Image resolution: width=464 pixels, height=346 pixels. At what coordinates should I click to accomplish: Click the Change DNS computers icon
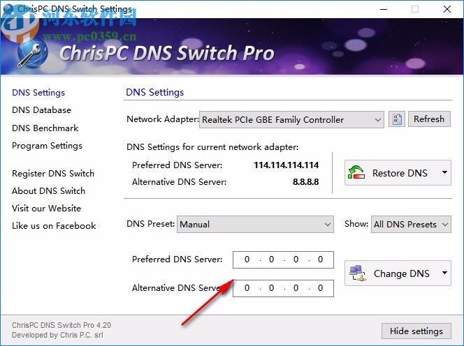(x=358, y=273)
